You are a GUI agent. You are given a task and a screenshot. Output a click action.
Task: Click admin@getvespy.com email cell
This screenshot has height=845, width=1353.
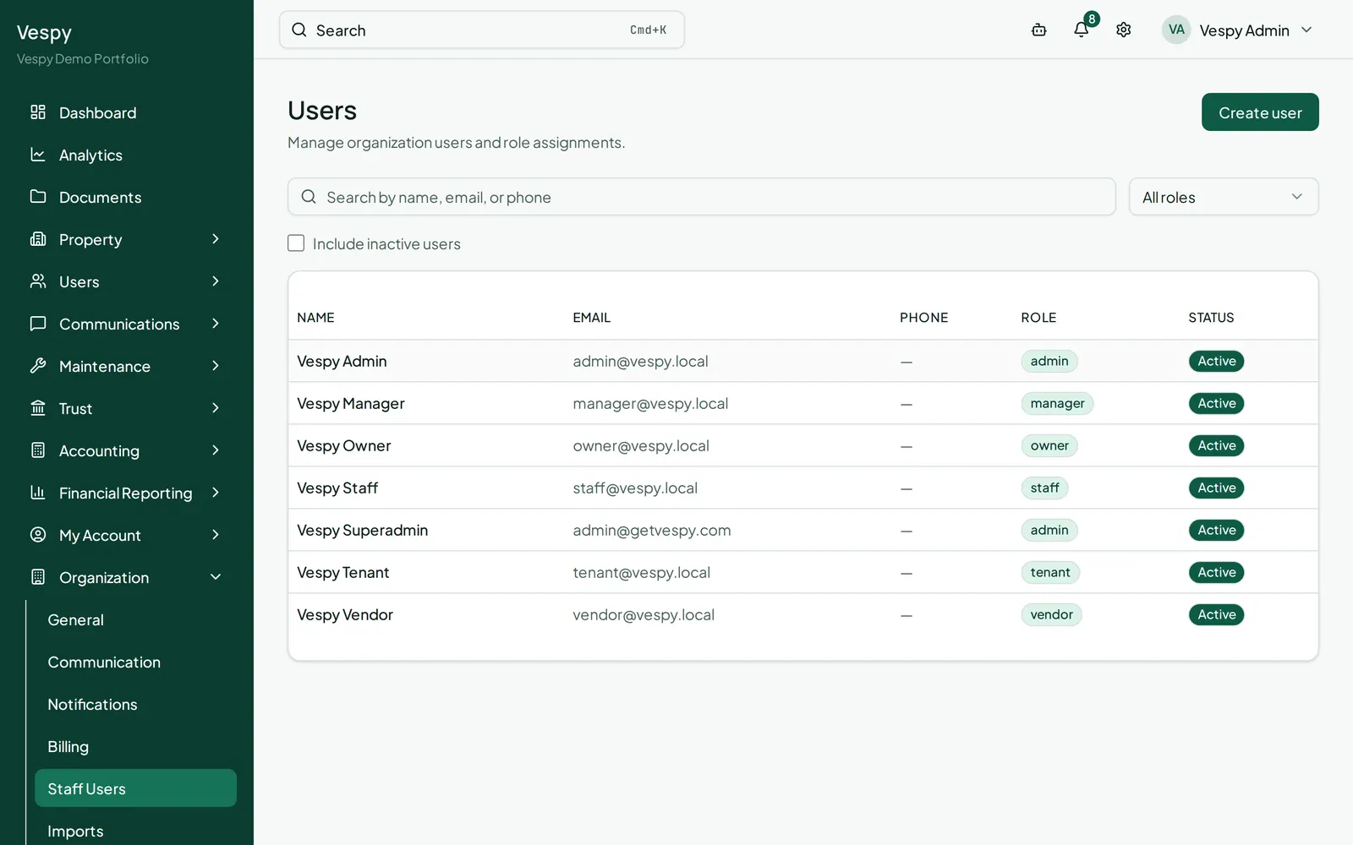[652, 530]
